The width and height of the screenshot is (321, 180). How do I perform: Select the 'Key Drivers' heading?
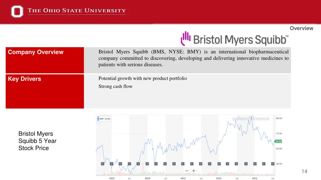[x=24, y=79]
